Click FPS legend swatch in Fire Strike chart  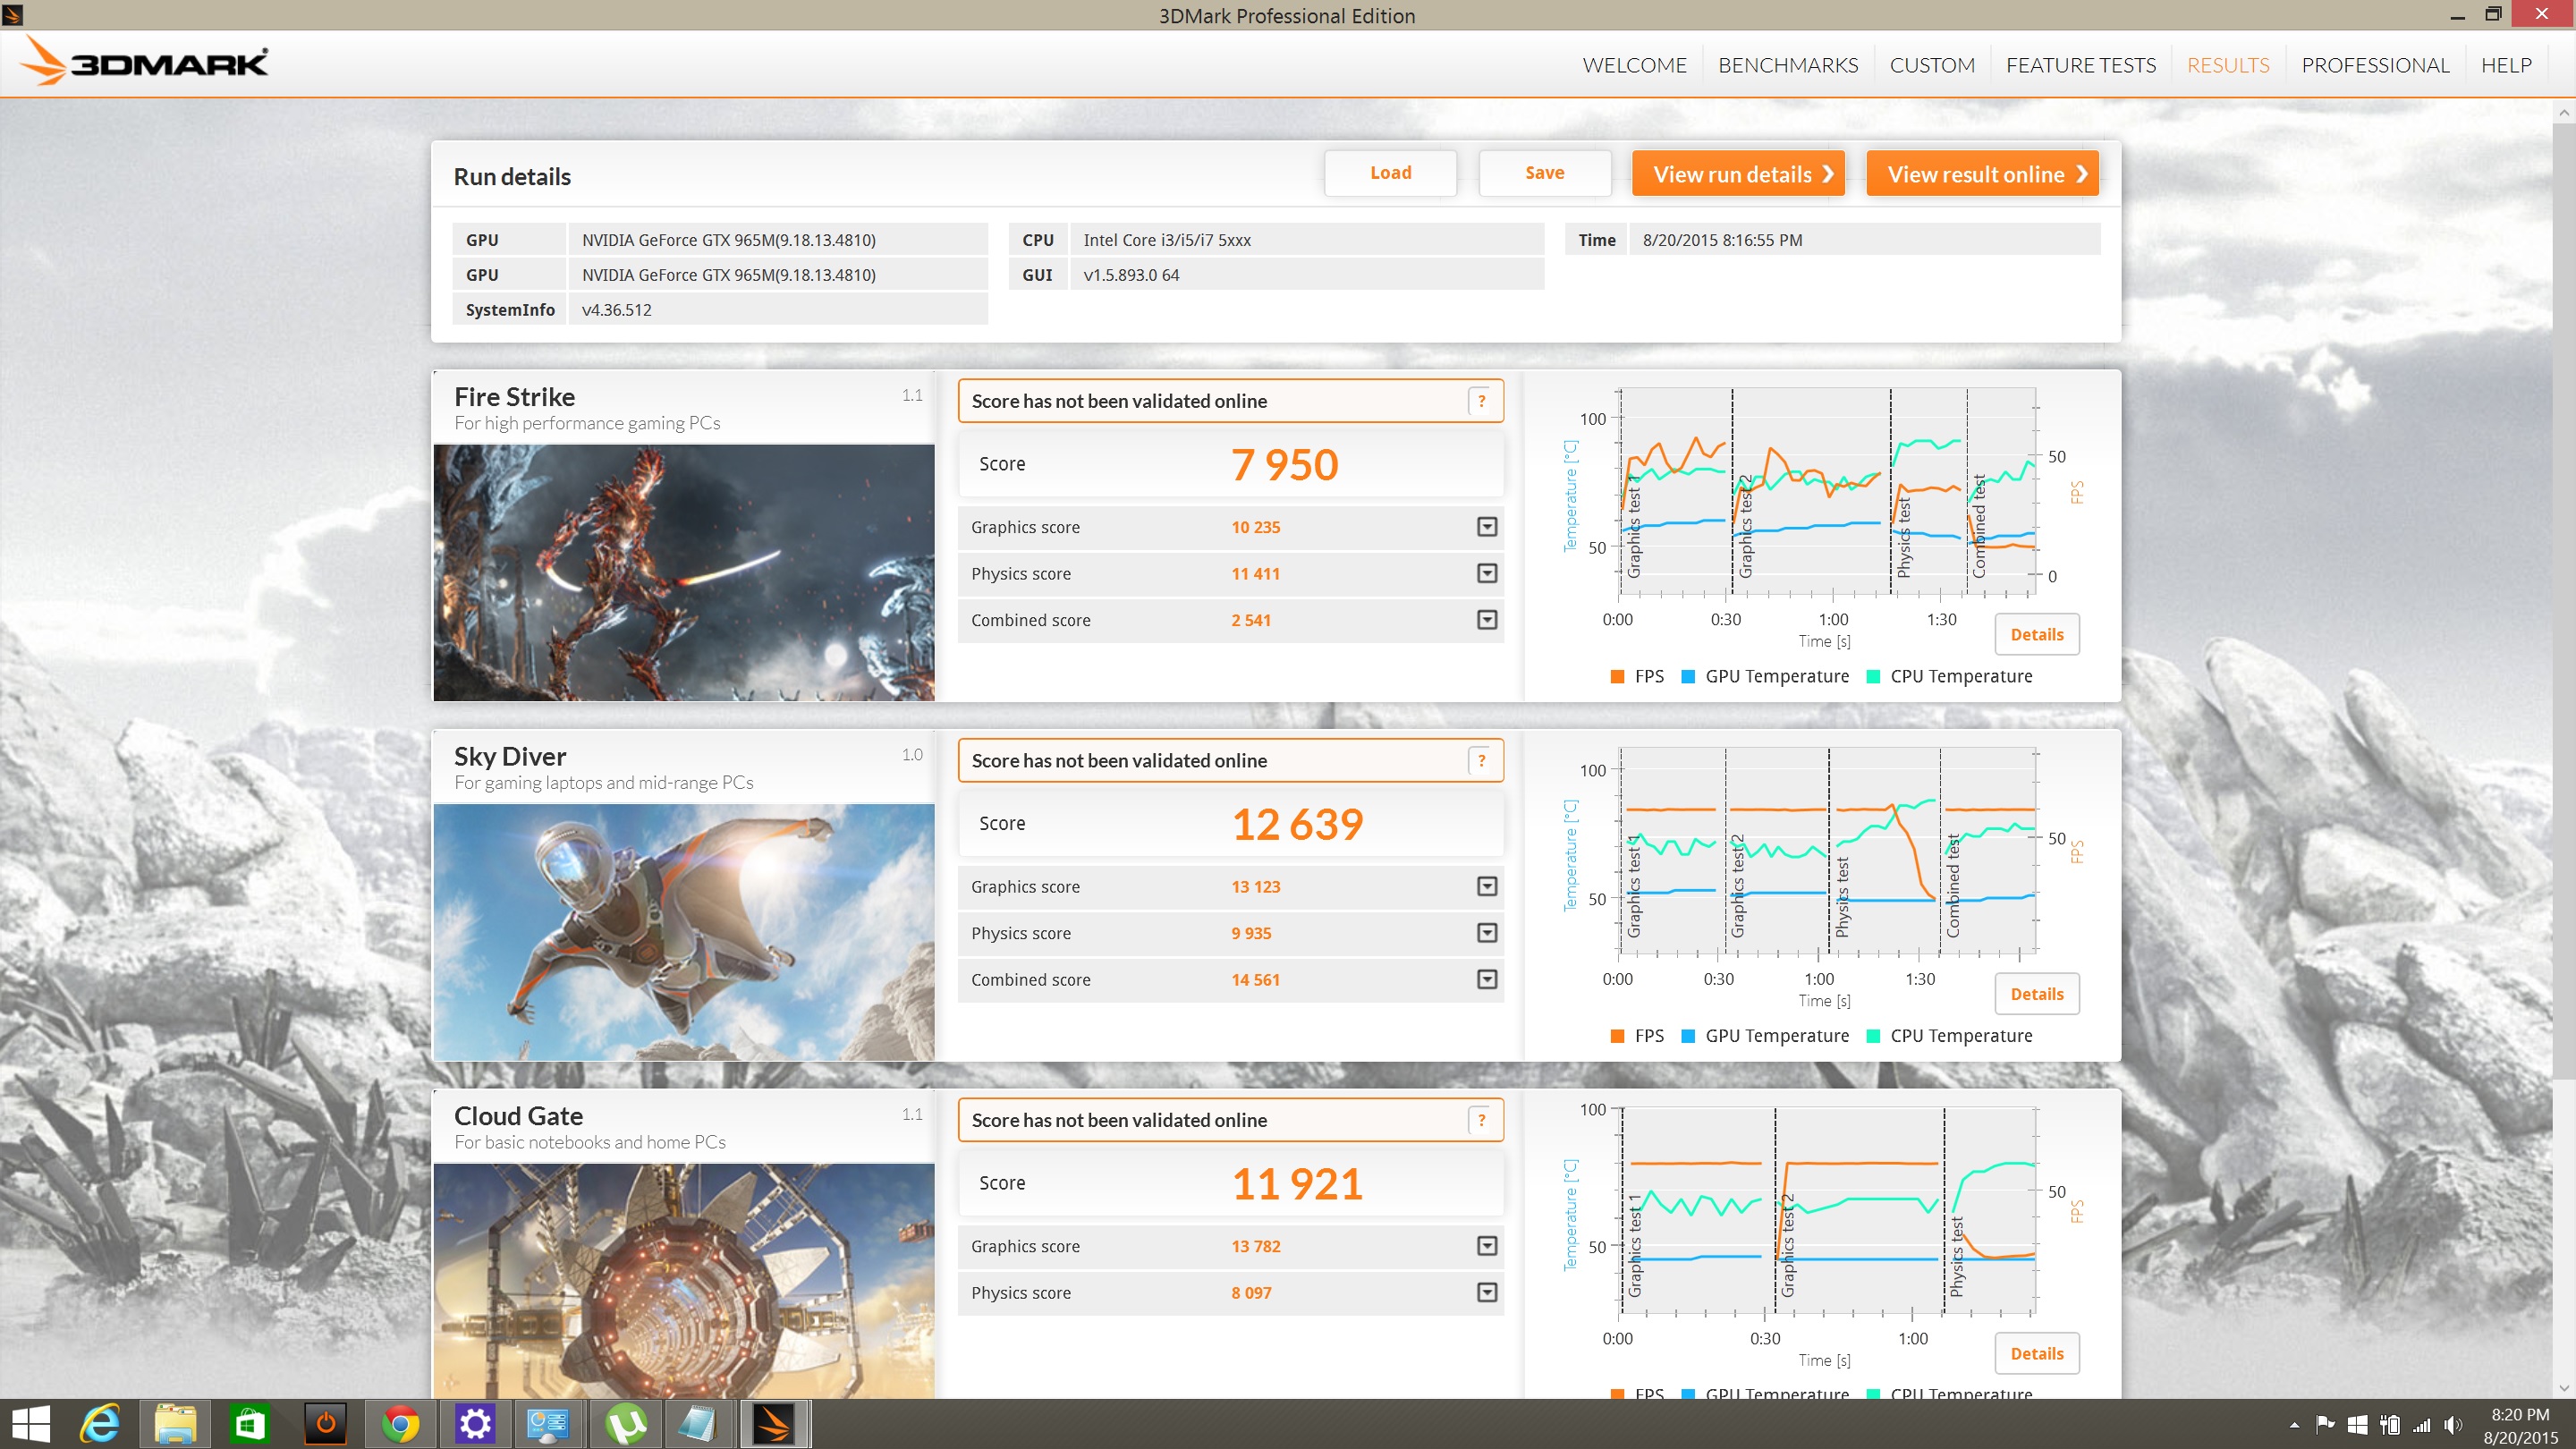click(1617, 677)
